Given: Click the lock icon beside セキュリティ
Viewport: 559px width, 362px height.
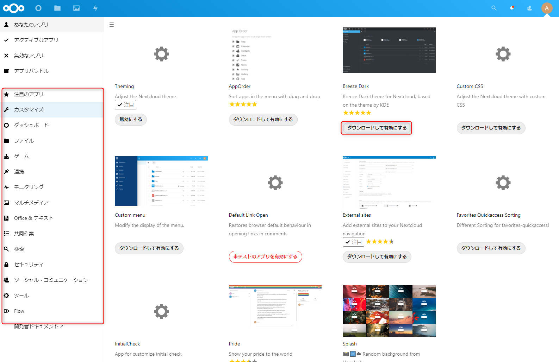Looking at the screenshot, I should click(6, 265).
